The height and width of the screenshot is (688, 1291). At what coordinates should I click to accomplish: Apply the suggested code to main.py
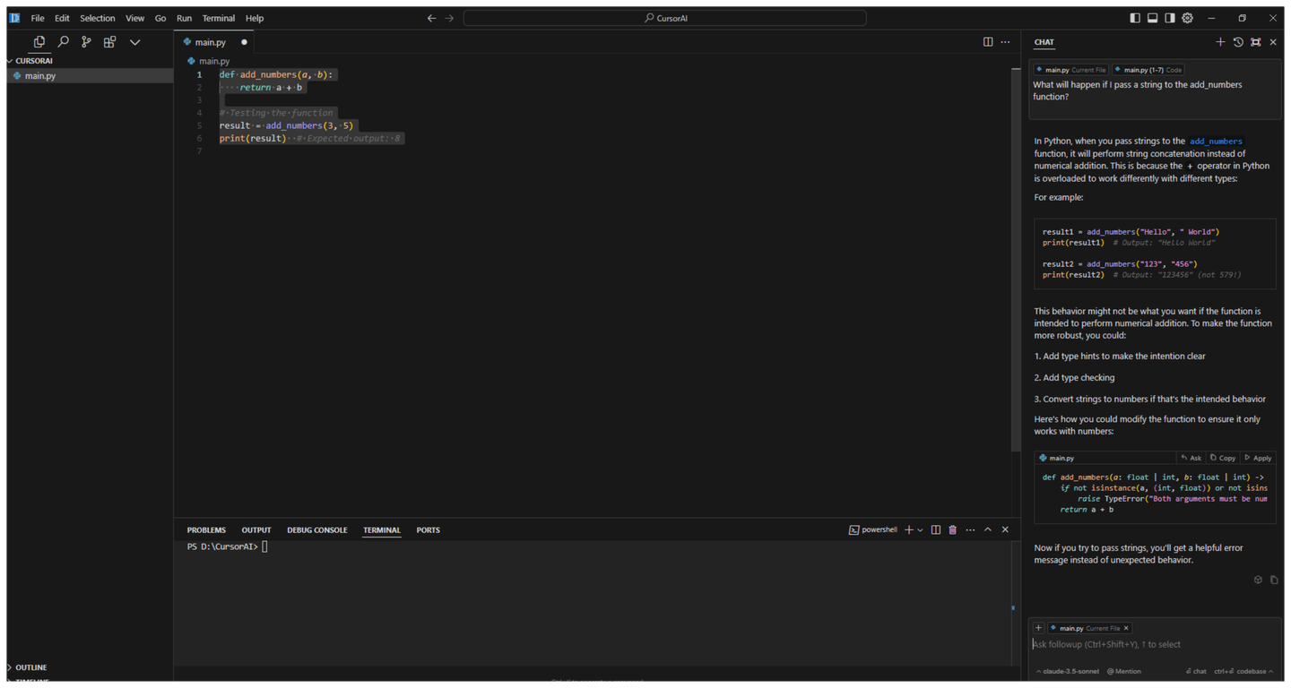click(1258, 458)
